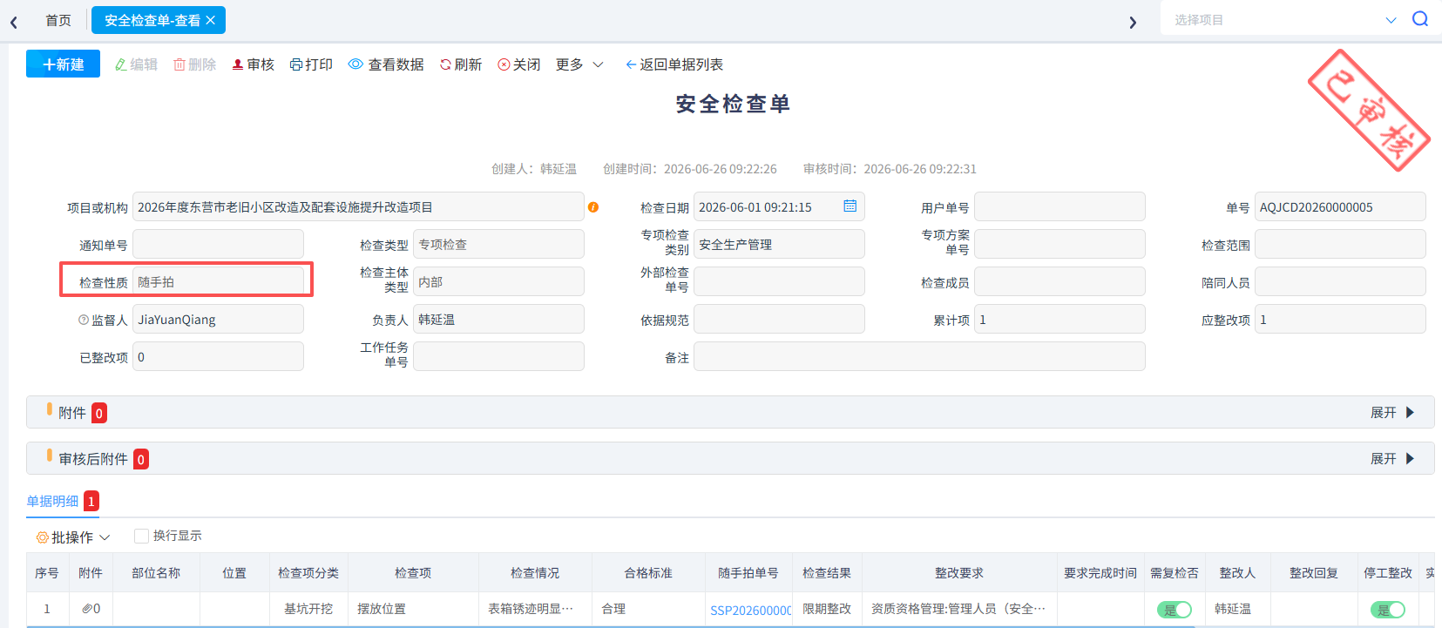Click the 检查项 column header
Screen dimensions: 1442x628
(413, 573)
